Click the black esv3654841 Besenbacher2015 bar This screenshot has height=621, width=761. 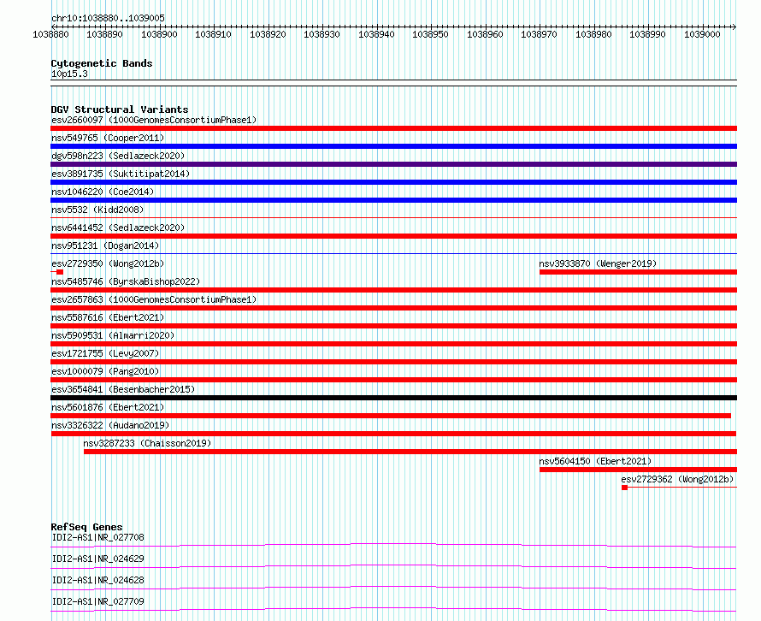coord(393,398)
